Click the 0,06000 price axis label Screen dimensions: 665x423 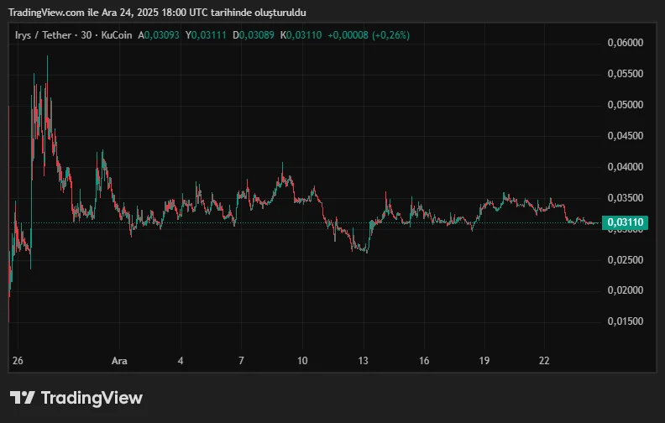click(625, 43)
